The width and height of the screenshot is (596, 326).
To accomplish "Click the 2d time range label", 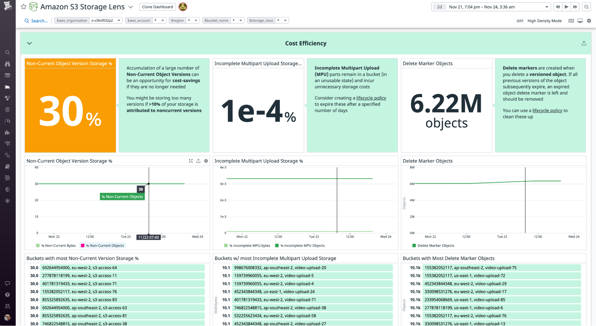I will [439, 7].
